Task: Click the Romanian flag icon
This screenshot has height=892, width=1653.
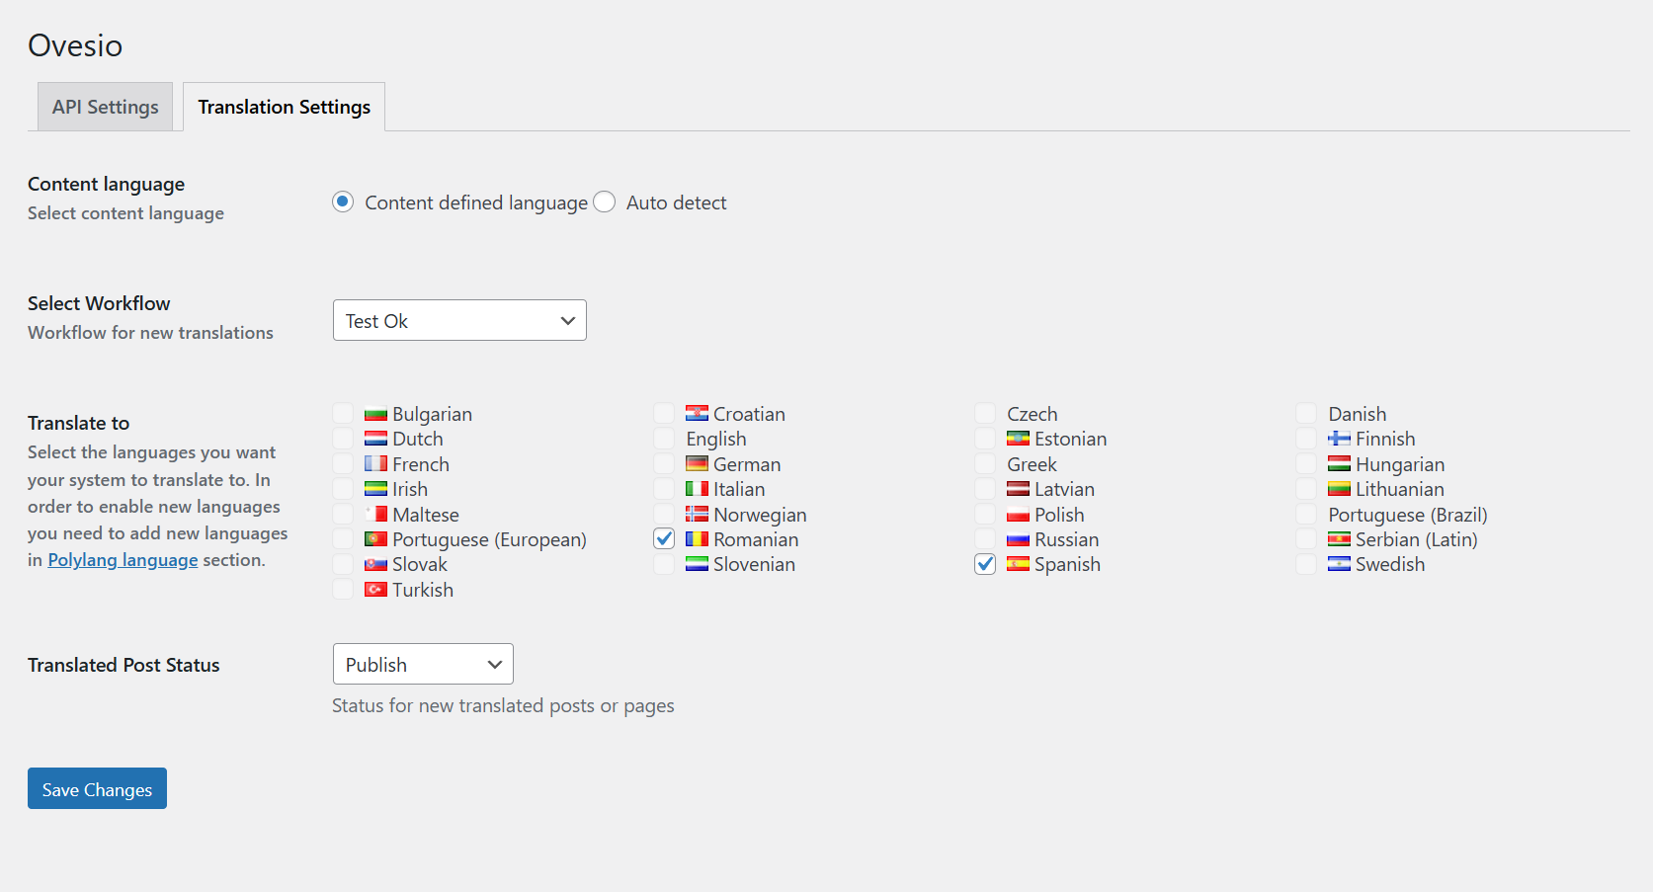Action: (697, 539)
